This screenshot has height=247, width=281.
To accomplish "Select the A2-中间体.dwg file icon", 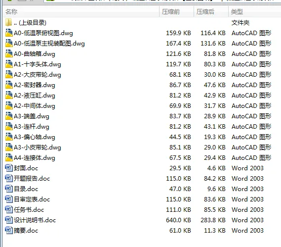I will pos(9,106).
